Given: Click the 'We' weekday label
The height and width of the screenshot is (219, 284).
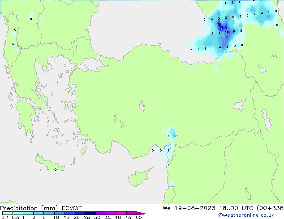Looking at the screenshot, I should [167, 208].
